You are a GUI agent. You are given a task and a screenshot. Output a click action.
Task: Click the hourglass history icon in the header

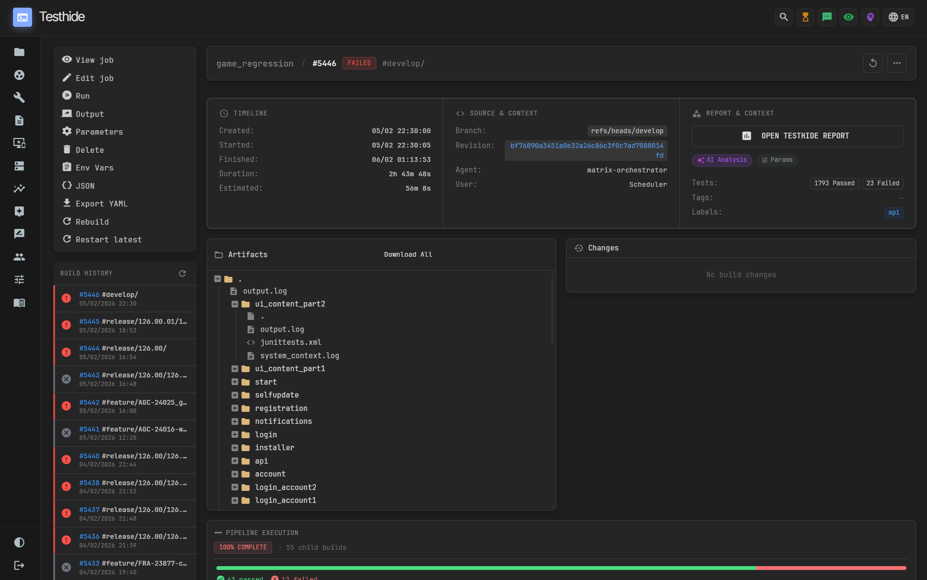pos(805,17)
